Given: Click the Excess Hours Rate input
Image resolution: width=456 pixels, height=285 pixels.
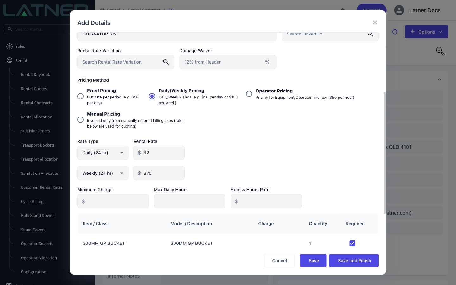Looking at the screenshot, I should pos(266,201).
